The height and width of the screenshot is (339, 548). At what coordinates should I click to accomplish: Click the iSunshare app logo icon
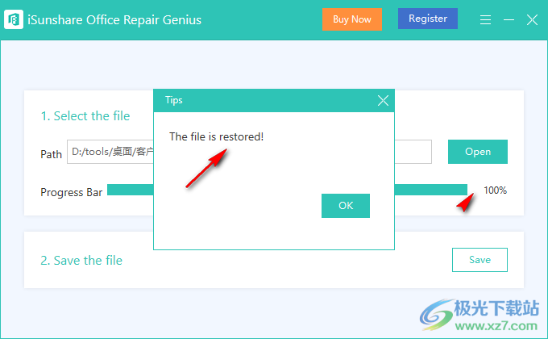click(14, 19)
